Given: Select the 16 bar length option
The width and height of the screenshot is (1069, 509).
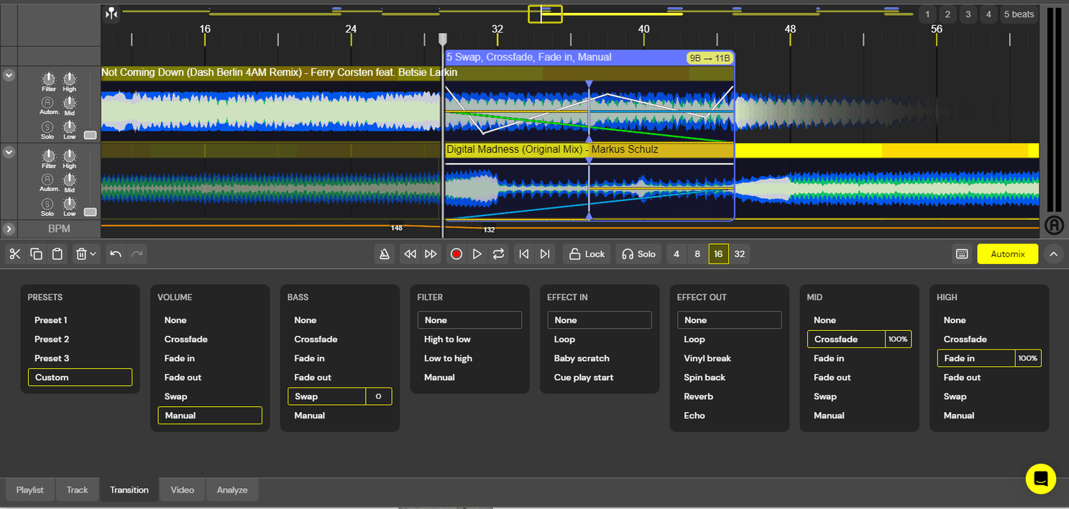Looking at the screenshot, I should pyautogui.click(x=718, y=253).
